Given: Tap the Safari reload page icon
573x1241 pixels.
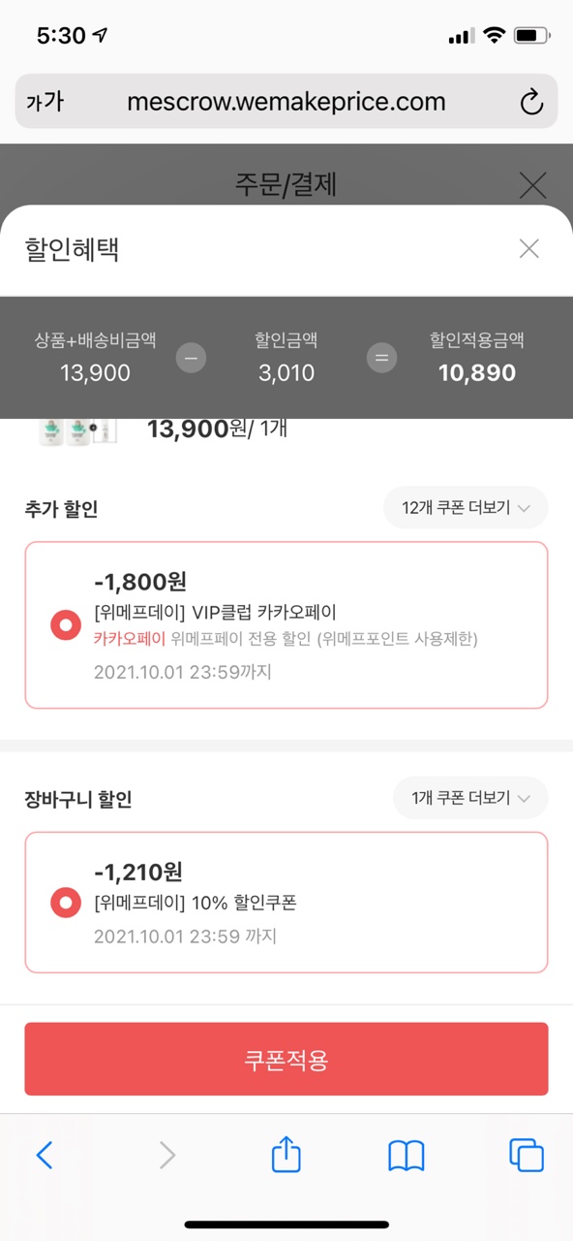Looking at the screenshot, I should pos(531,102).
